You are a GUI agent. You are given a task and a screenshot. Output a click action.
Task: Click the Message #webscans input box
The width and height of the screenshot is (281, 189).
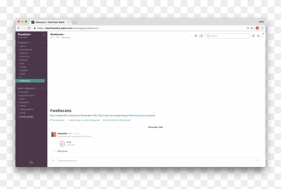[156, 161]
